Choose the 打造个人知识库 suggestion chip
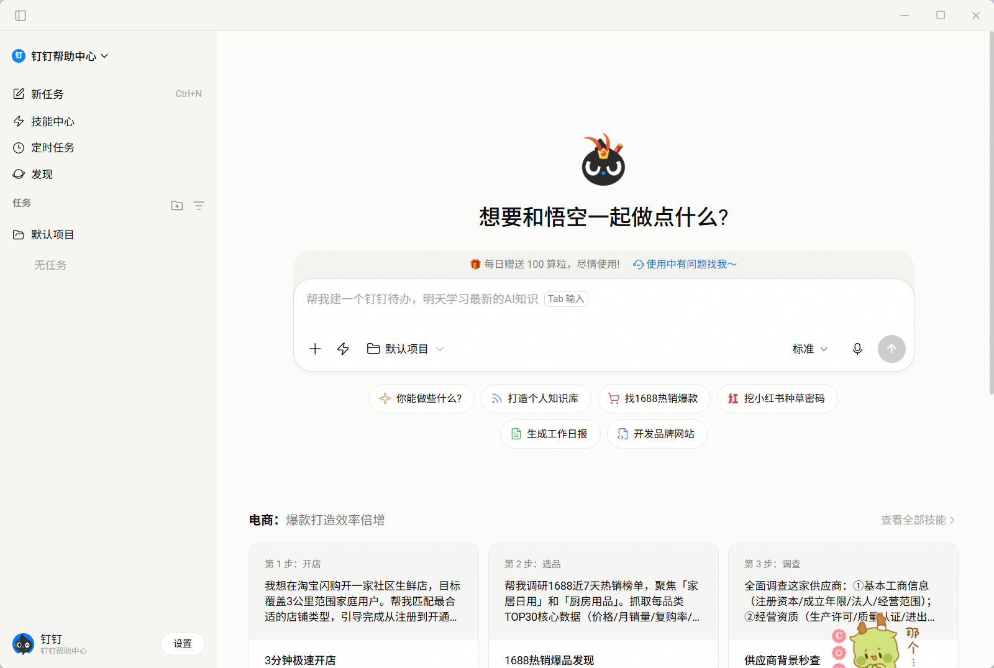 [536, 398]
